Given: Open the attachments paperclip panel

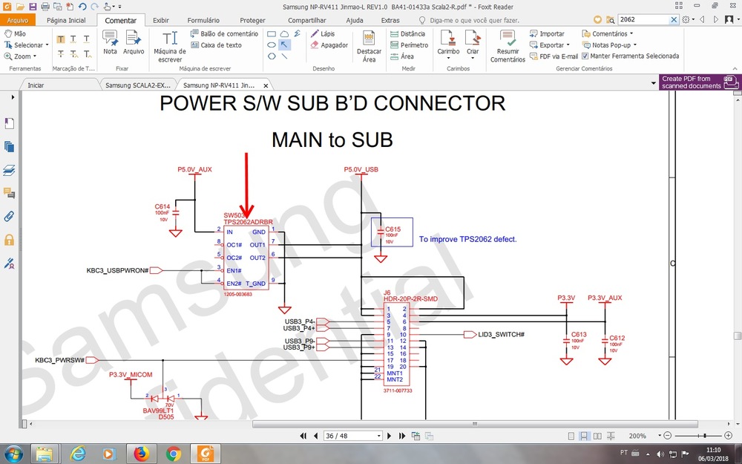Looking at the screenshot, I should [9, 216].
